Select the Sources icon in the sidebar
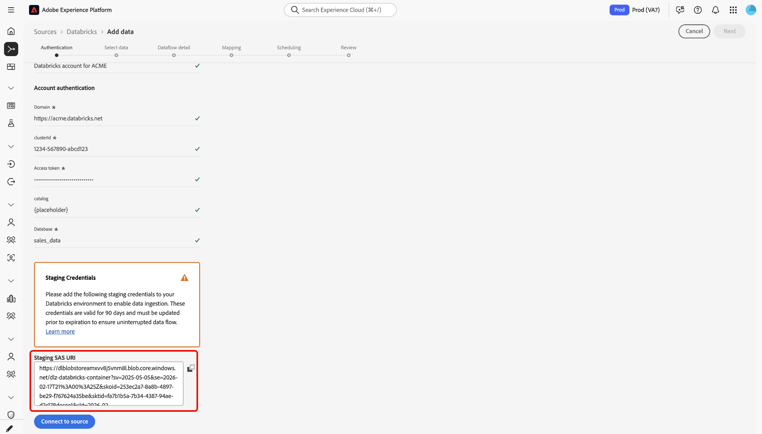Image resolution: width=762 pixels, height=434 pixels. (11, 49)
